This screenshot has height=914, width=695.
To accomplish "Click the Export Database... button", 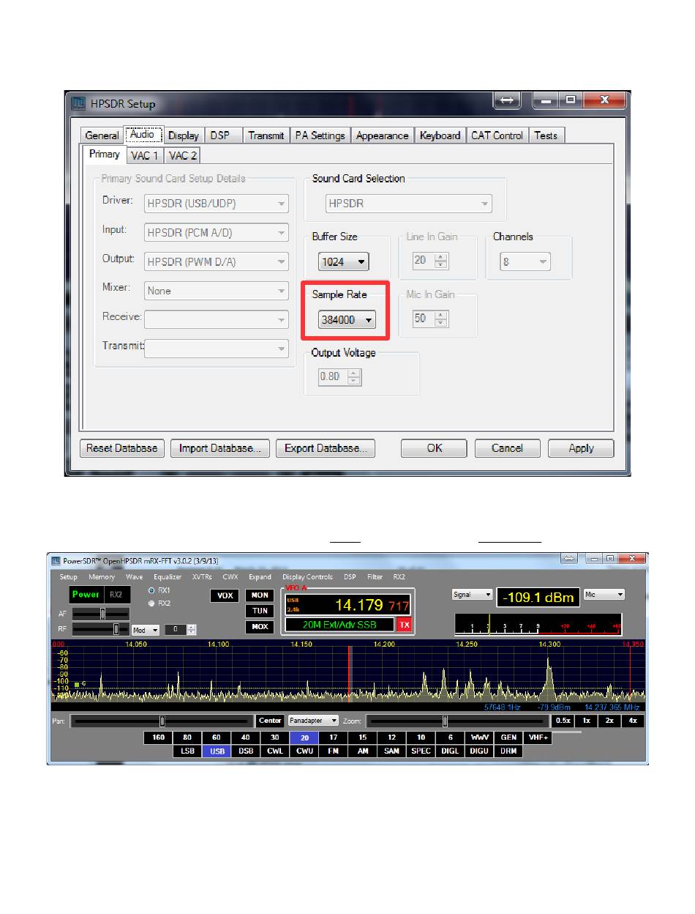I will tap(325, 448).
